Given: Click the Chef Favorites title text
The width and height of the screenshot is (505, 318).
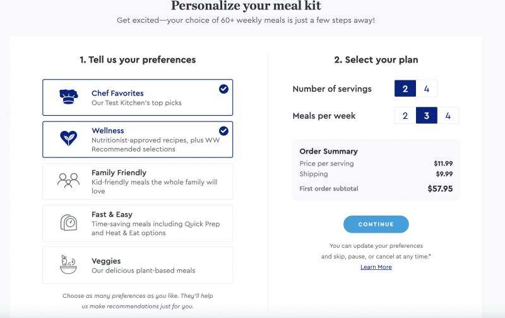Looking at the screenshot, I should click(x=117, y=93).
